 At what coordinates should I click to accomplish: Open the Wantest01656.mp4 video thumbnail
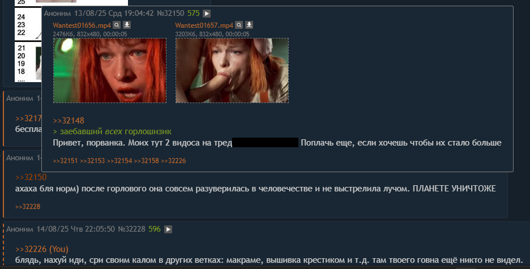pyautogui.click(x=110, y=70)
